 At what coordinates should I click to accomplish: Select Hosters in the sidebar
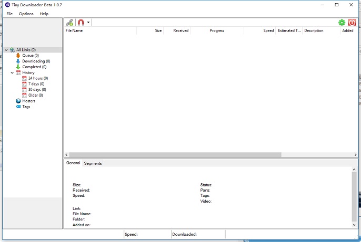(x=28, y=101)
